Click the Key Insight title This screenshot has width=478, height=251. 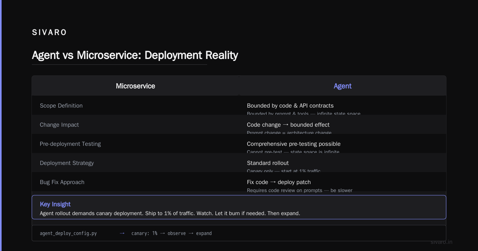click(55, 204)
